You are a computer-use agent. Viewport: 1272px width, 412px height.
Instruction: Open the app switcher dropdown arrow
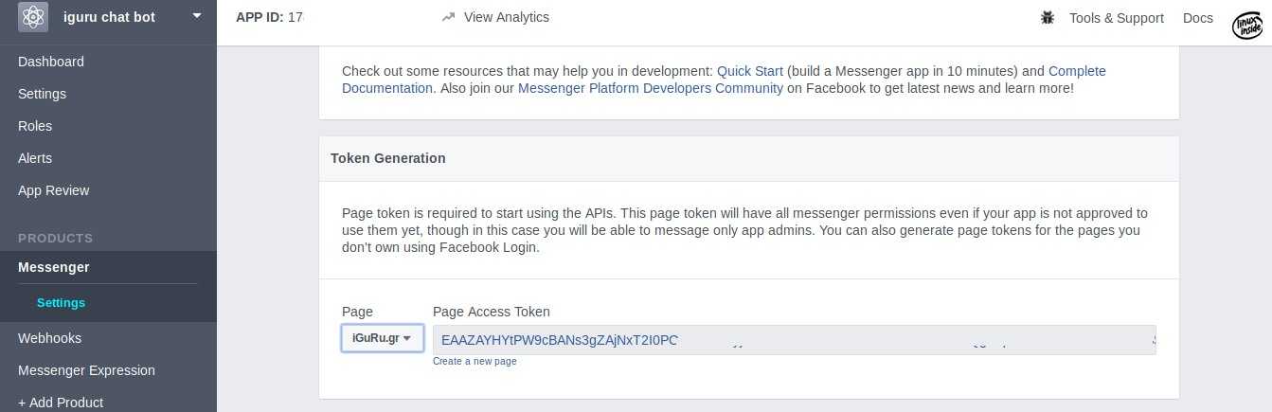pyautogui.click(x=197, y=15)
